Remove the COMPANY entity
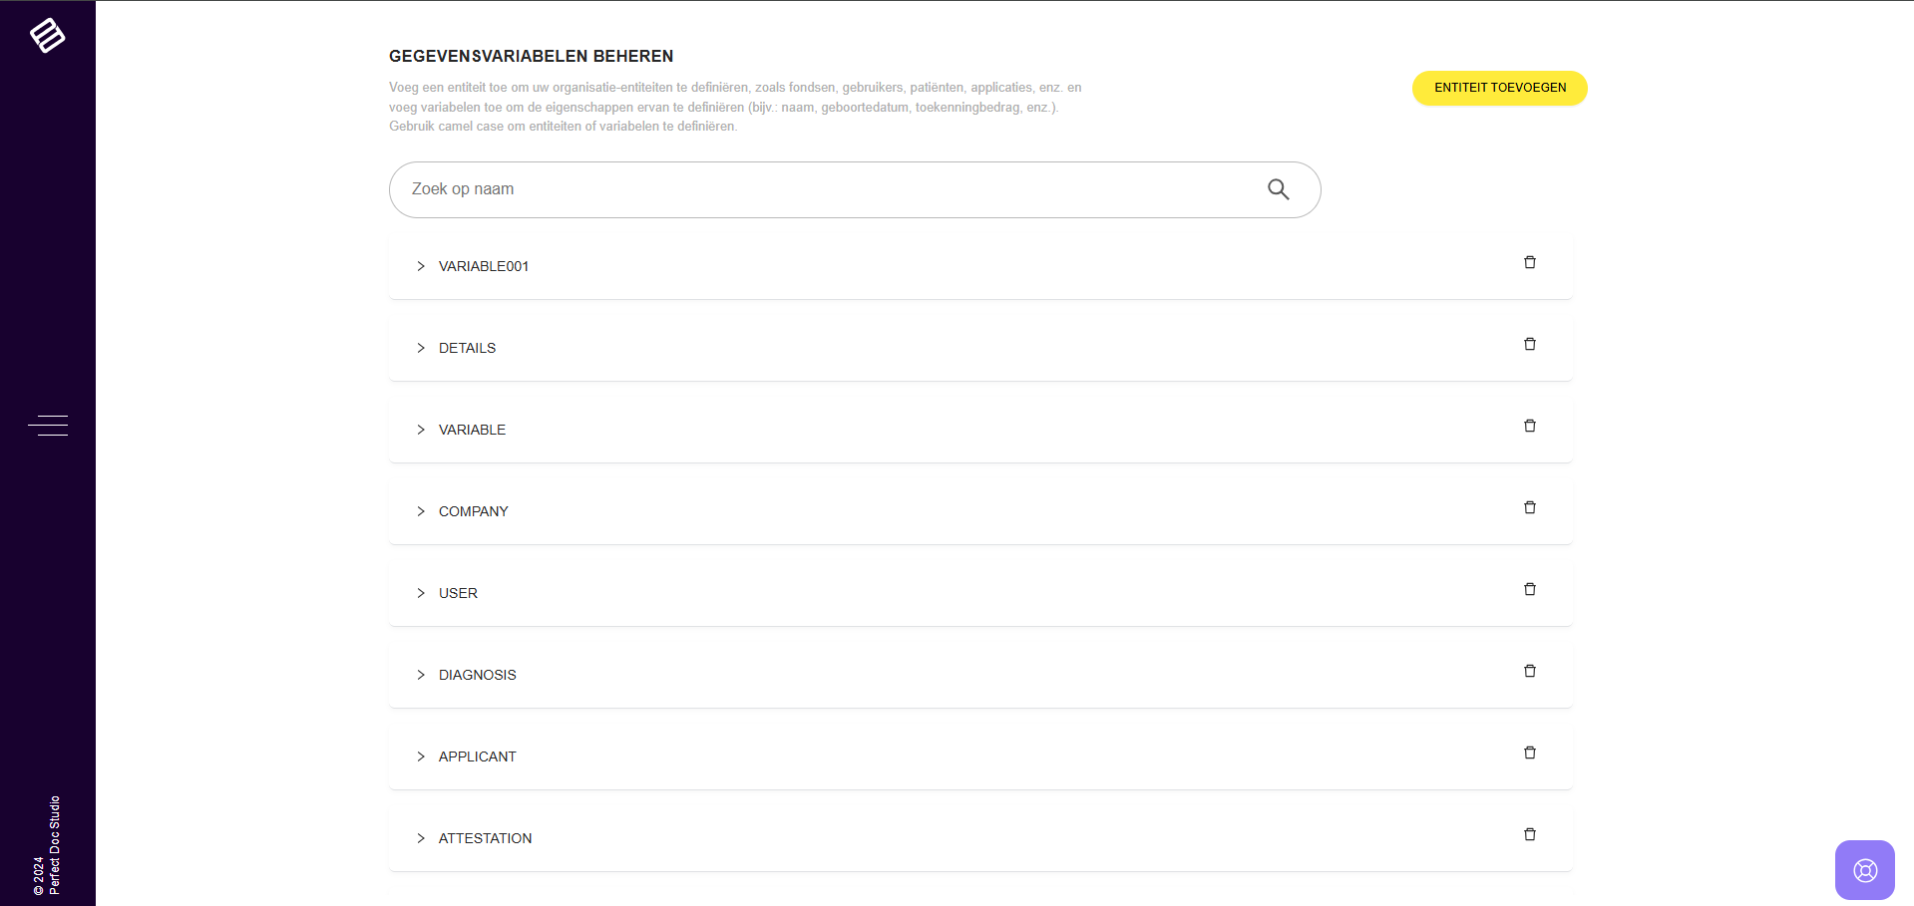The width and height of the screenshot is (1914, 906). 1529,508
